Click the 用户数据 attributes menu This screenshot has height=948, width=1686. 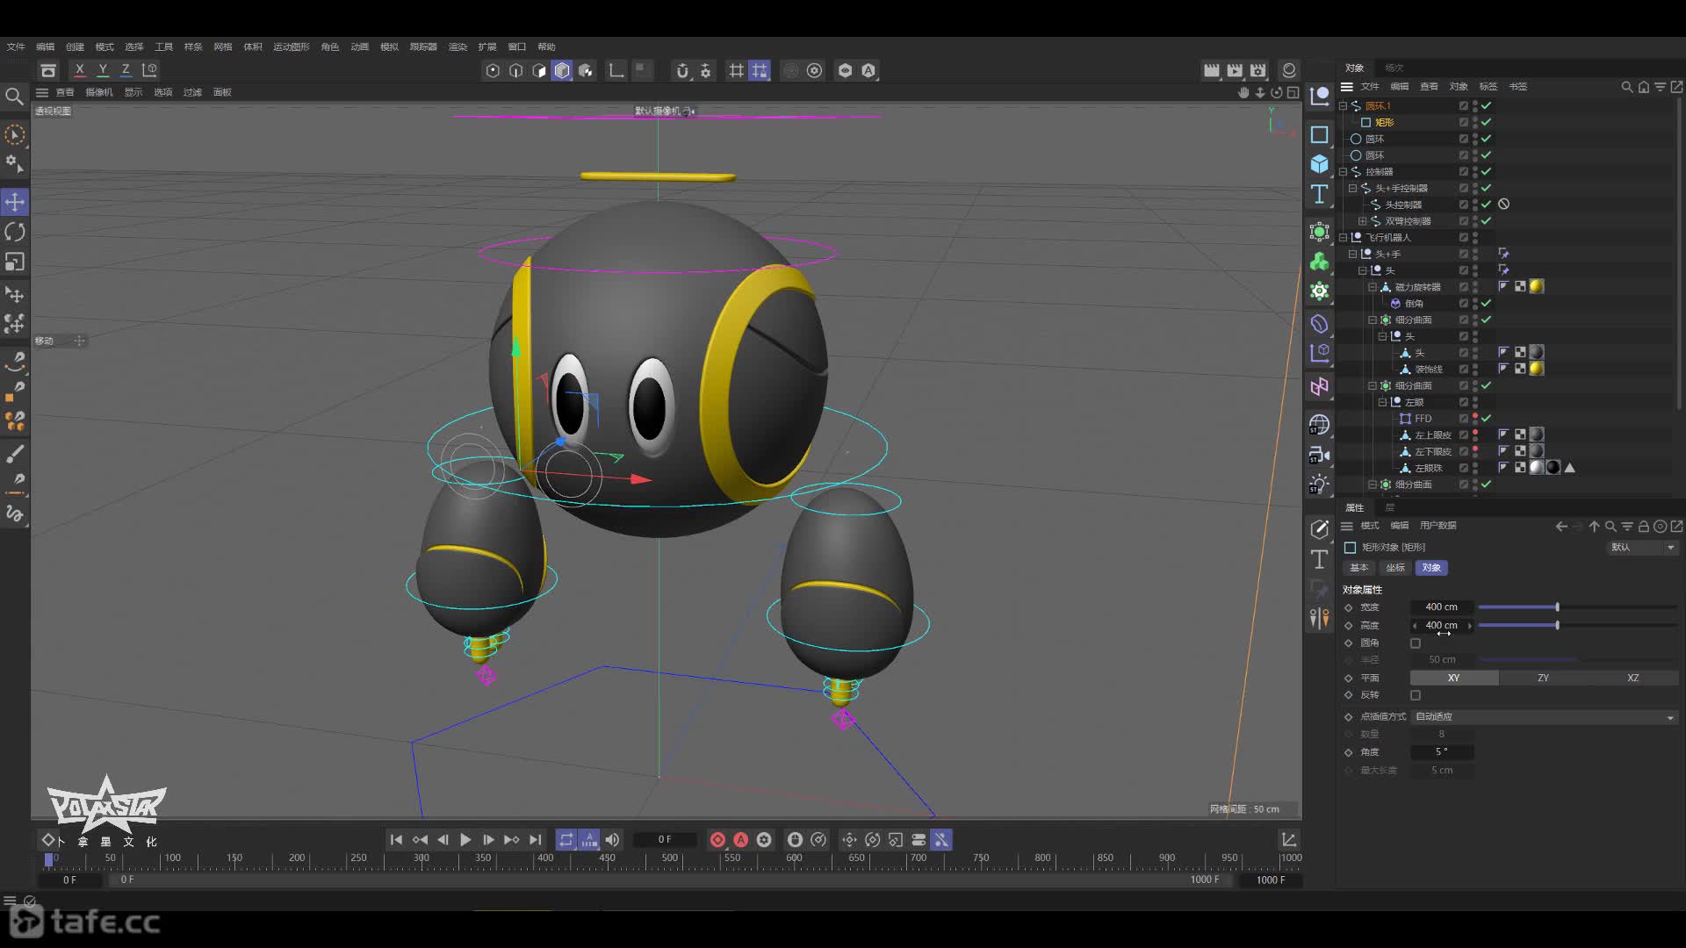click(x=1437, y=526)
